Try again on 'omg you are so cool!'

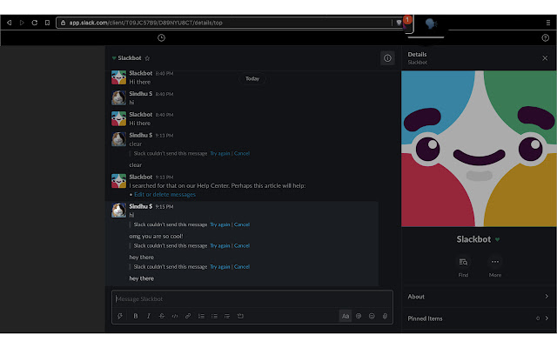coord(220,245)
